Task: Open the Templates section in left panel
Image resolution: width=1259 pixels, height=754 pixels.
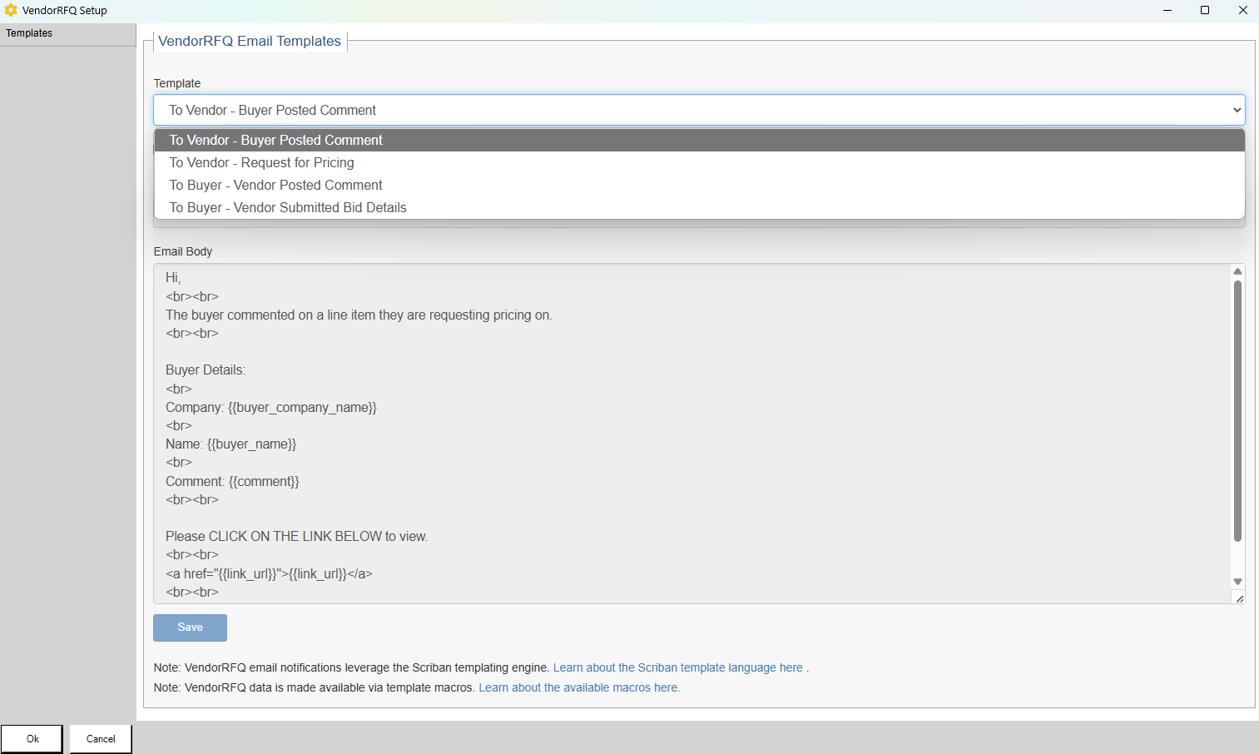Action: (30, 33)
